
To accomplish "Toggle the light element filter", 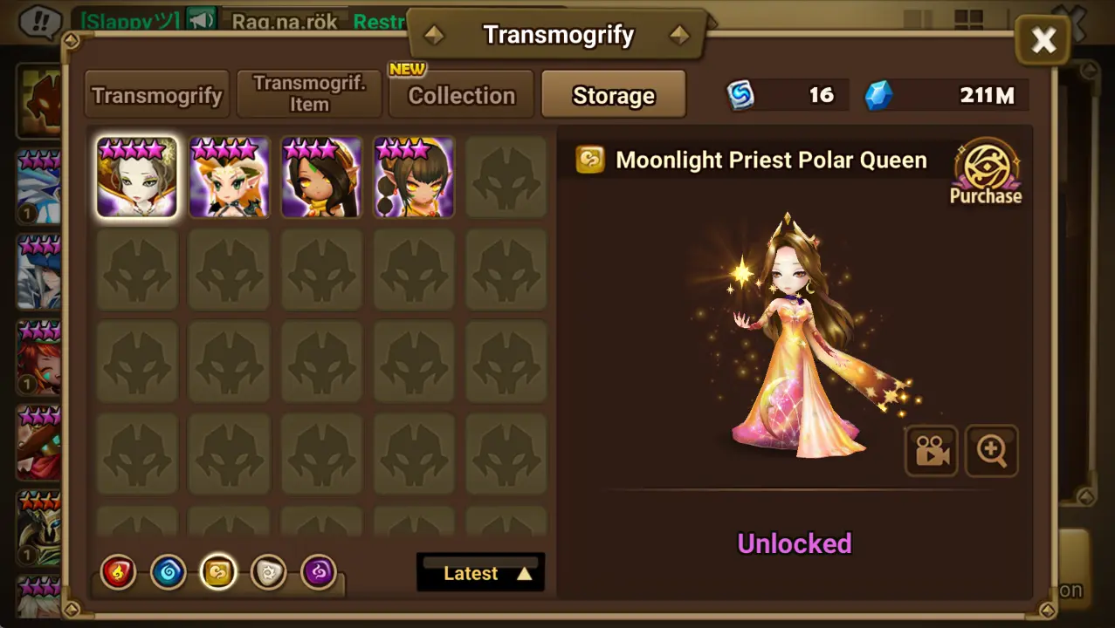I will (x=268, y=573).
